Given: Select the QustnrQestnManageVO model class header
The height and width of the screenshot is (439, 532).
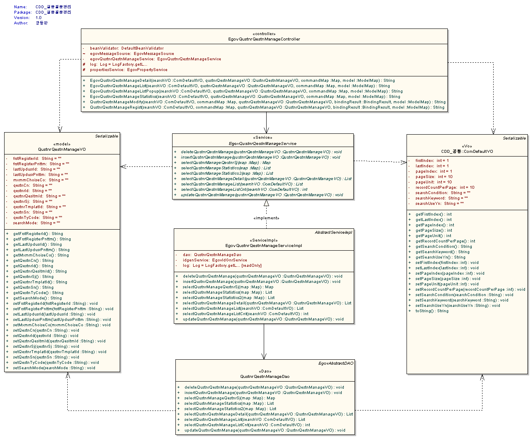Looking at the screenshot, I should (62, 149).
